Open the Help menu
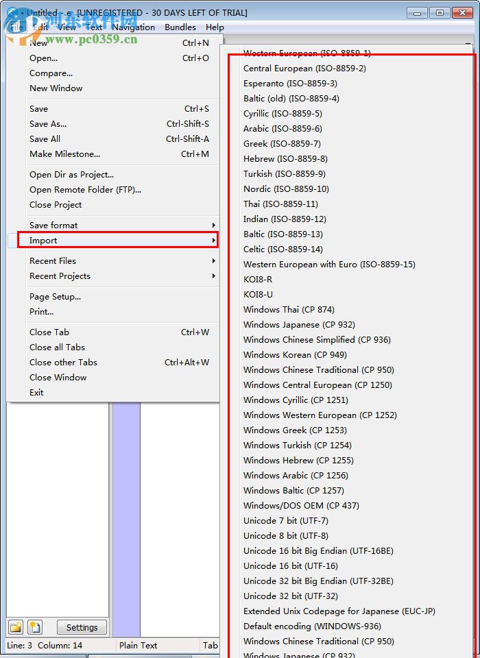 pyautogui.click(x=215, y=27)
